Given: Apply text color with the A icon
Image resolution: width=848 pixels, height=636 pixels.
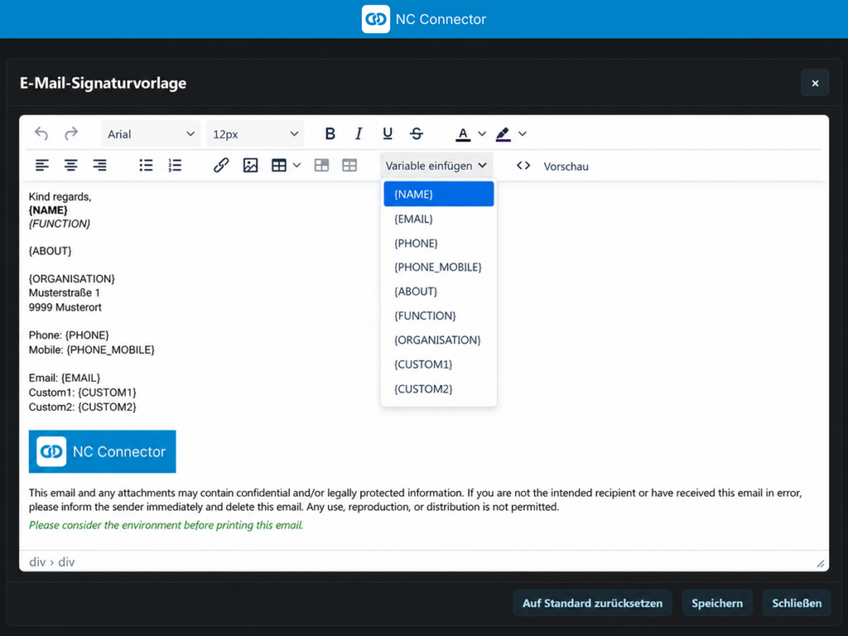Looking at the screenshot, I should pyautogui.click(x=463, y=134).
